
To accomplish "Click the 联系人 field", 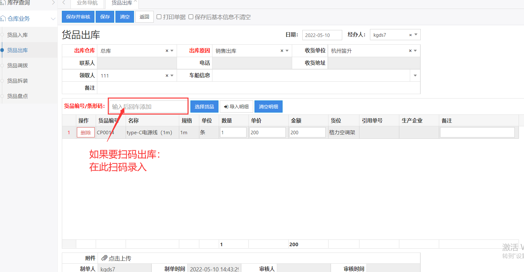I will tap(137, 63).
